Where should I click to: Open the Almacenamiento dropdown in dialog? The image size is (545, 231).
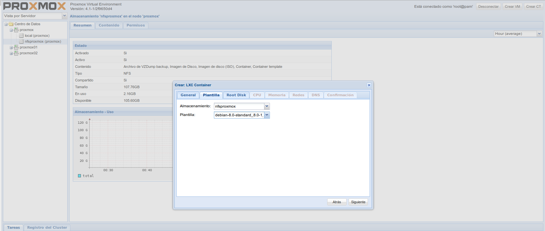[267, 106]
